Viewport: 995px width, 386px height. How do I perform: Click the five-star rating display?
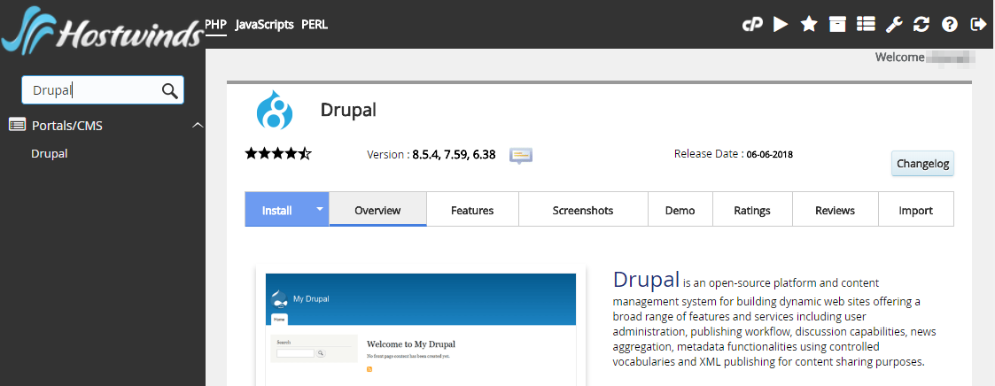[278, 153]
